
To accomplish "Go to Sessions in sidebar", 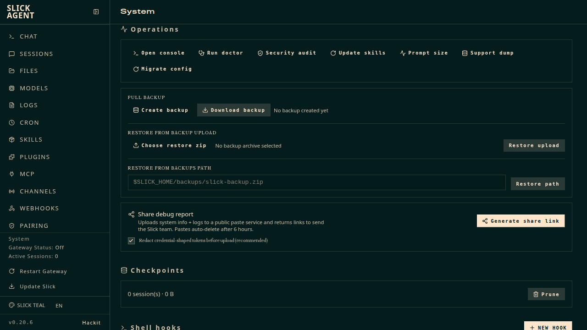I will point(55,54).
